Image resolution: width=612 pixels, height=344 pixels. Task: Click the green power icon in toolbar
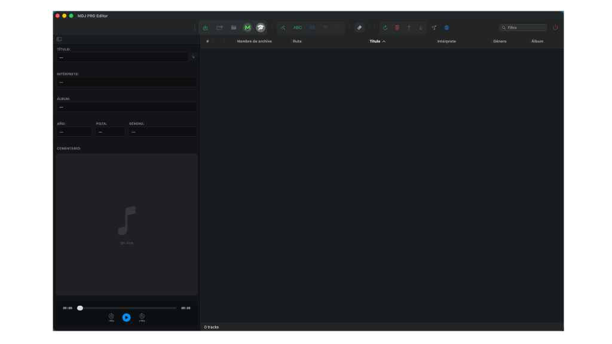coord(206,27)
